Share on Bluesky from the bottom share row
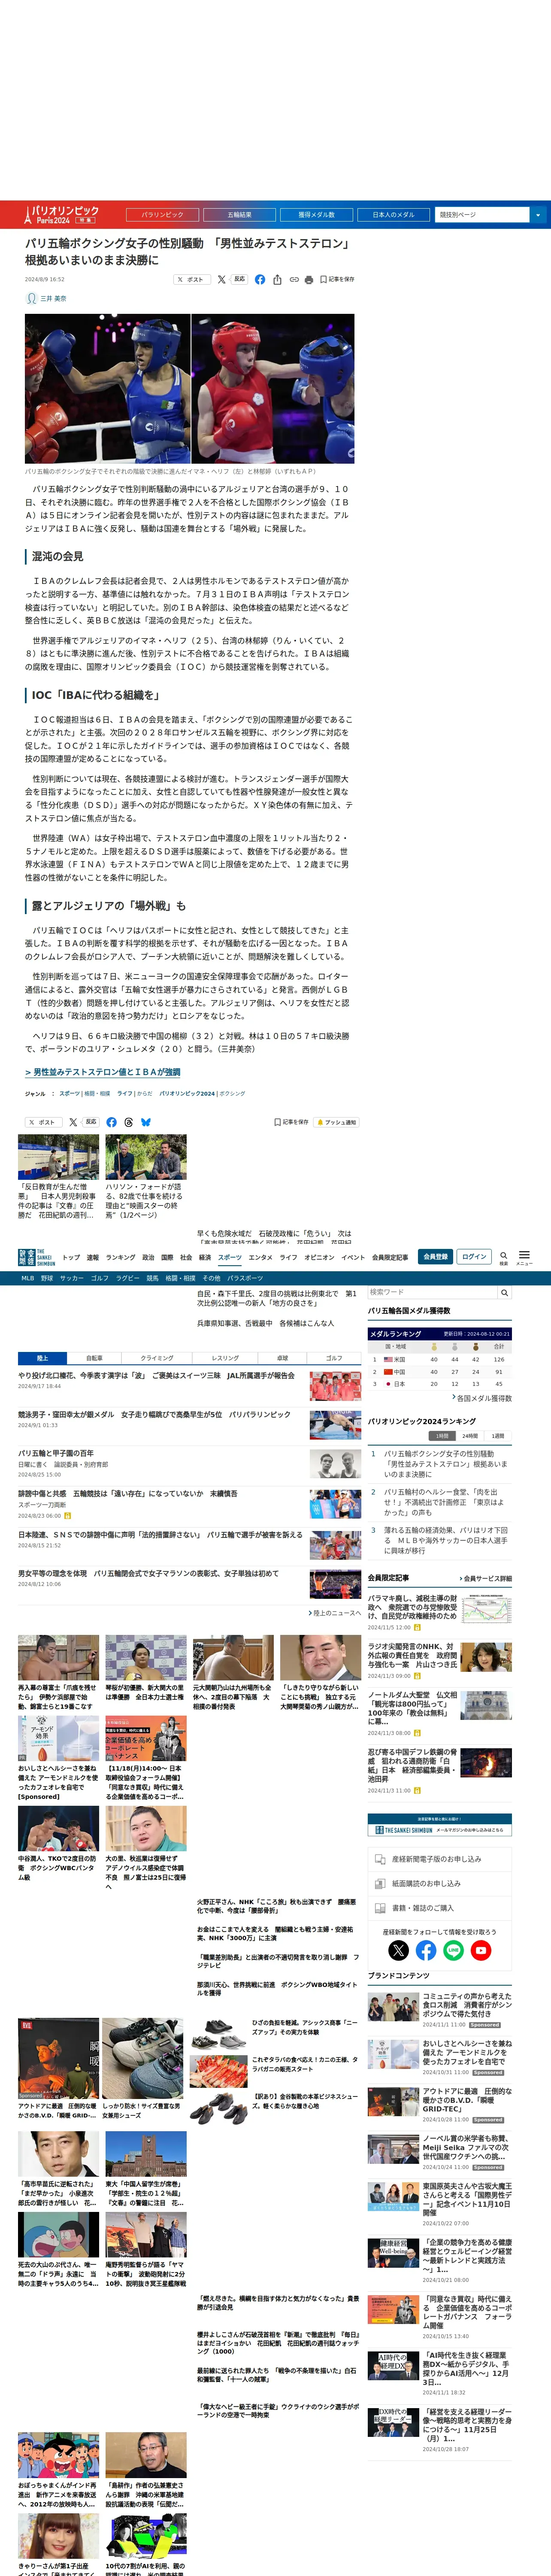Image resolution: width=551 pixels, height=2576 pixels. pyautogui.click(x=145, y=1122)
